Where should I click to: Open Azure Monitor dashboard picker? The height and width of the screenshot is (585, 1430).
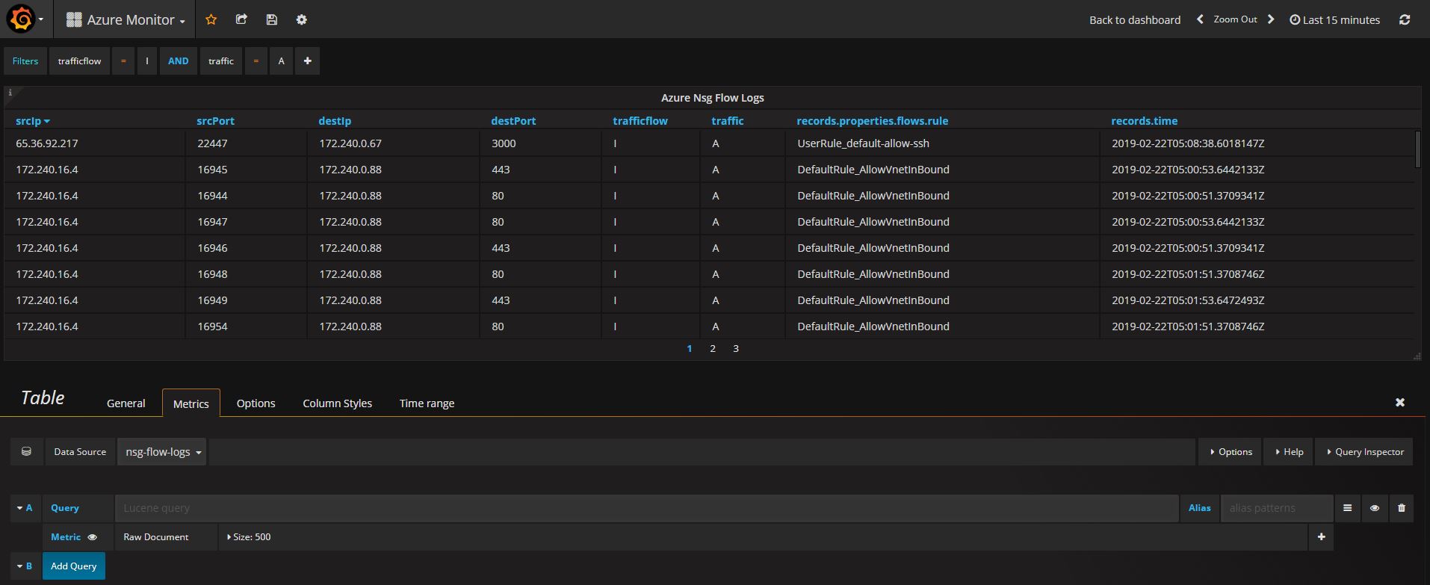click(126, 20)
